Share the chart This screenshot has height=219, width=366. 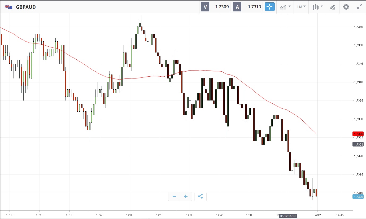(200, 196)
